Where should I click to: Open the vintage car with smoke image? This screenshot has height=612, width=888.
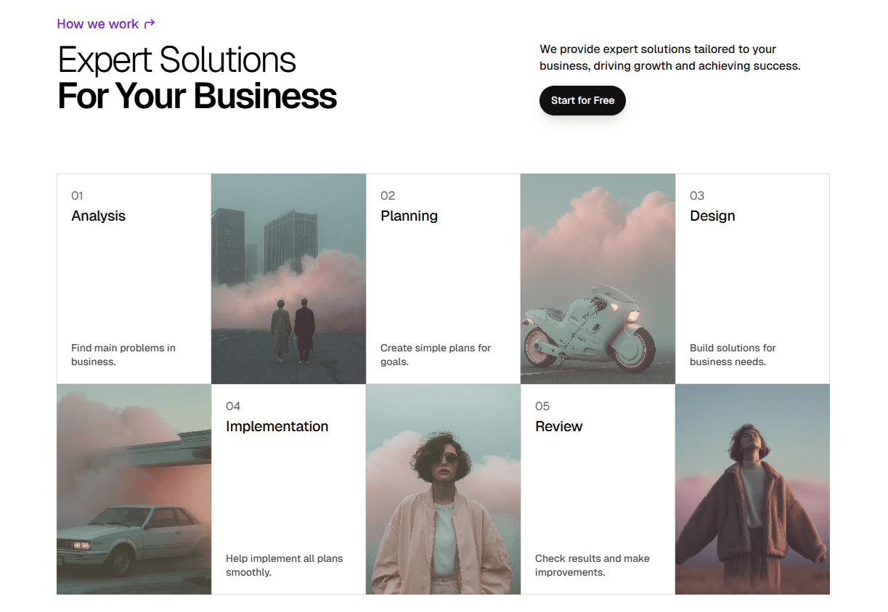(134, 489)
